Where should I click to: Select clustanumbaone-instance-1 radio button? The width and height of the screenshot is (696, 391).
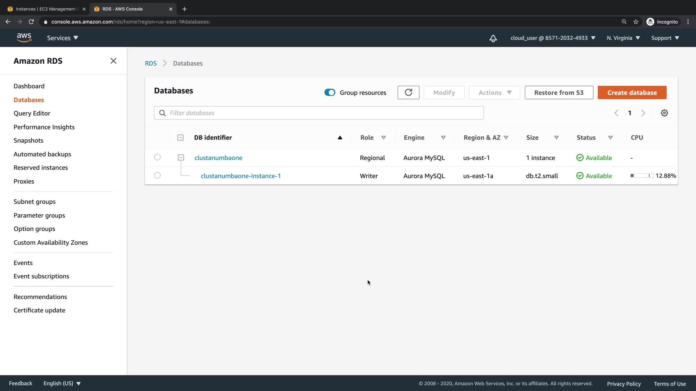pyautogui.click(x=157, y=175)
